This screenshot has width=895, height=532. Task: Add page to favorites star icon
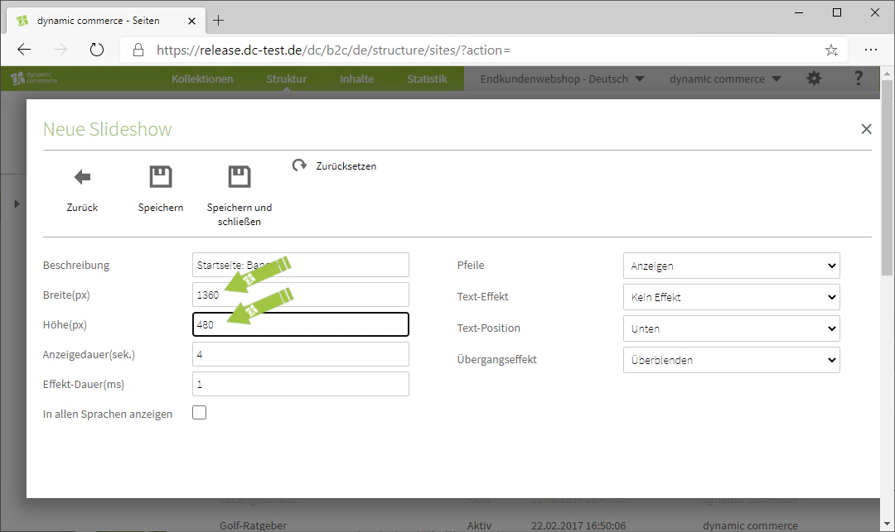pos(831,50)
